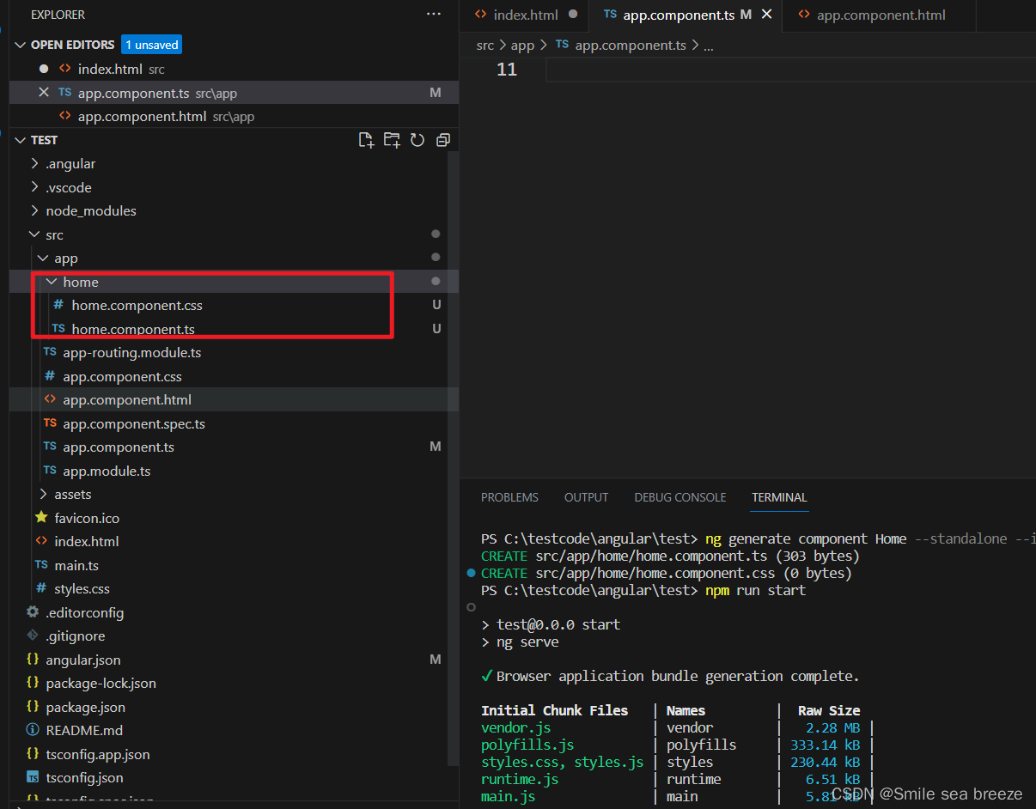Click the orange TS icon of app.component.spec.ts

tap(50, 423)
